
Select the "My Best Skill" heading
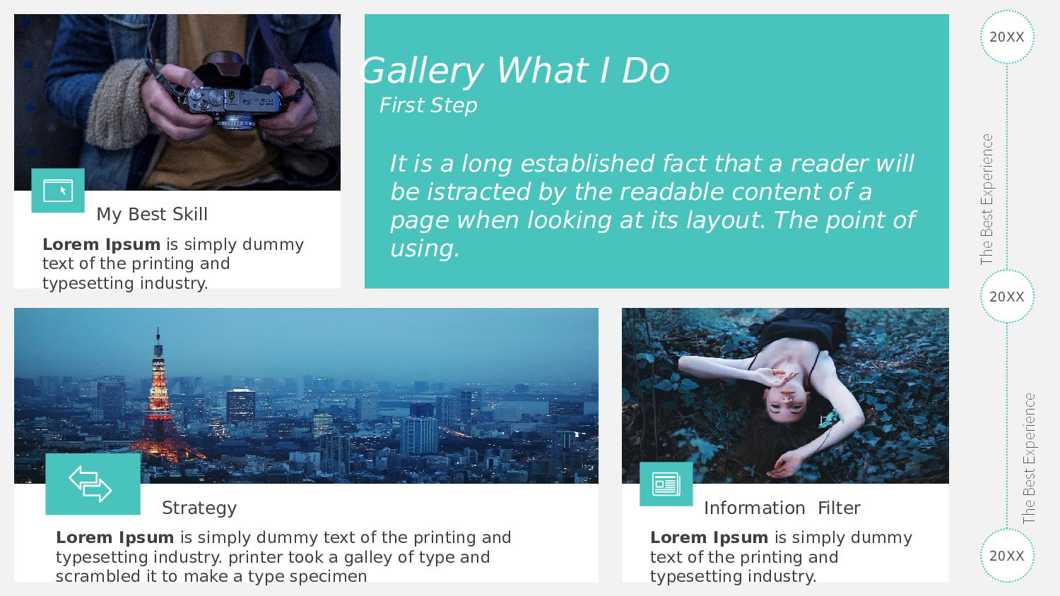click(x=152, y=214)
